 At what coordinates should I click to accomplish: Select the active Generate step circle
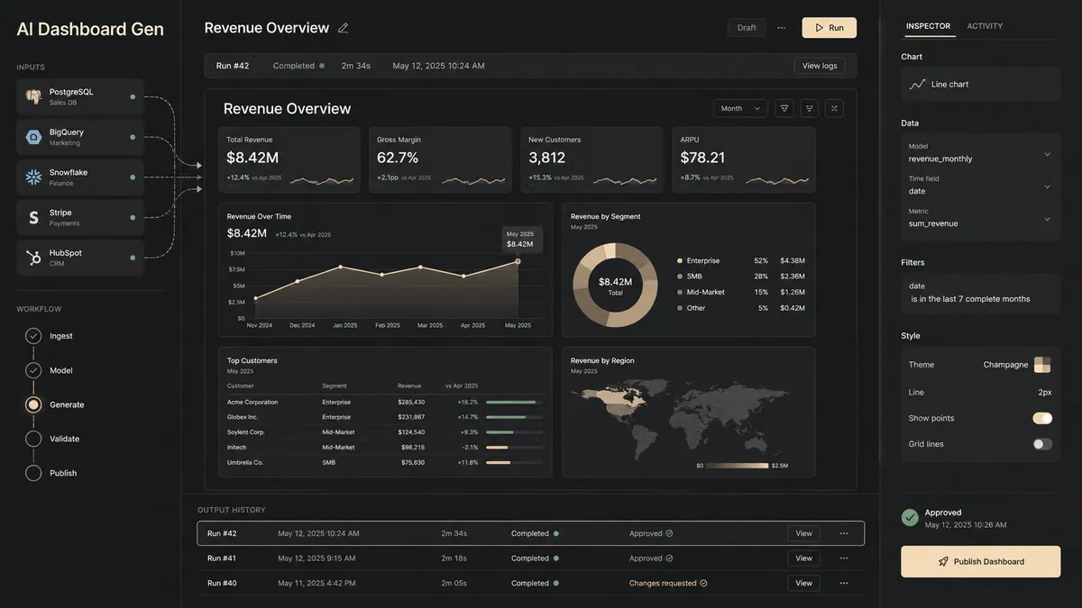[x=33, y=404]
